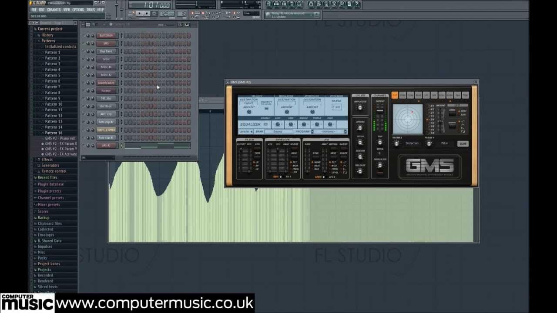Click the Decay knob in GMS

360,143
